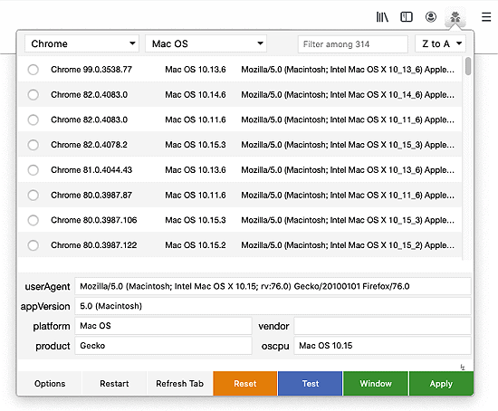
Task: Click the Filter among 314 search field
Action: [353, 43]
